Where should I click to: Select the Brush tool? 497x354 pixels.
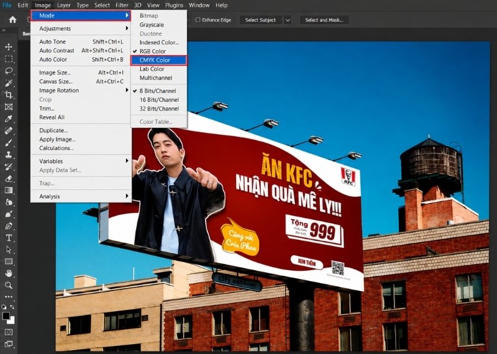(9, 143)
